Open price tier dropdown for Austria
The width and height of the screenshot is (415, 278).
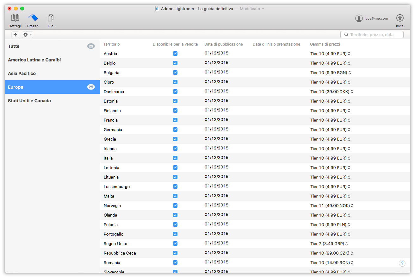[x=330, y=54]
